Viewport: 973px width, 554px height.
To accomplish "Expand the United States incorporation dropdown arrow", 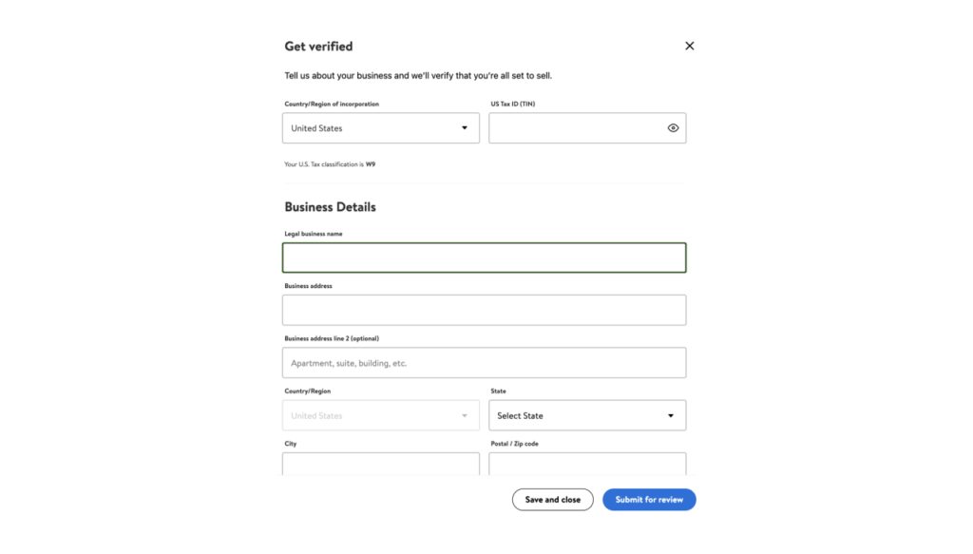I will click(x=465, y=127).
